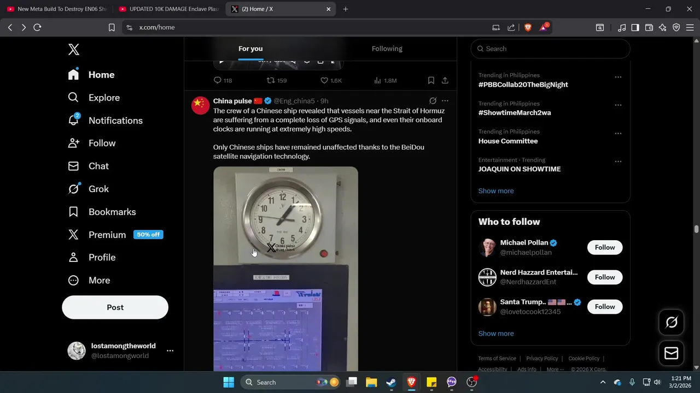Open new browser tab

tap(345, 9)
